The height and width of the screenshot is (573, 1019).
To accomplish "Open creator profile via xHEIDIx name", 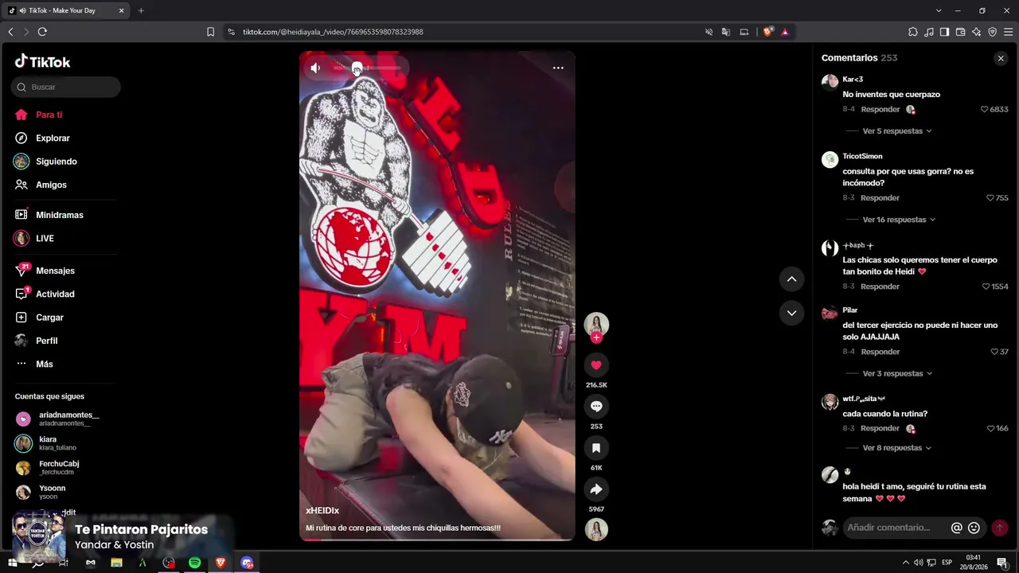I will pyautogui.click(x=322, y=511).
